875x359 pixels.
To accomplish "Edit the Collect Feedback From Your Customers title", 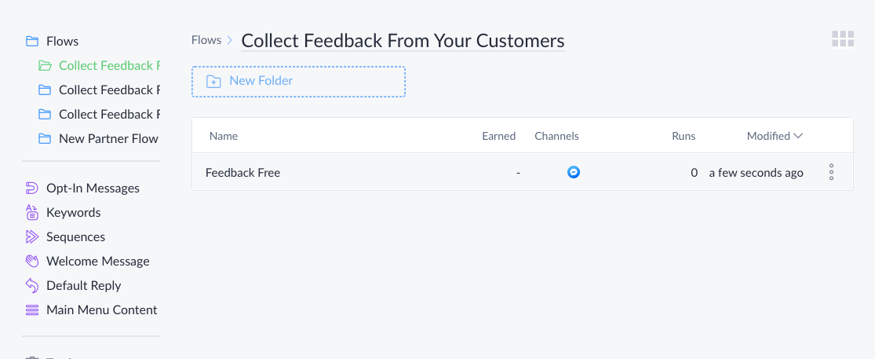I will pos(403,41).
